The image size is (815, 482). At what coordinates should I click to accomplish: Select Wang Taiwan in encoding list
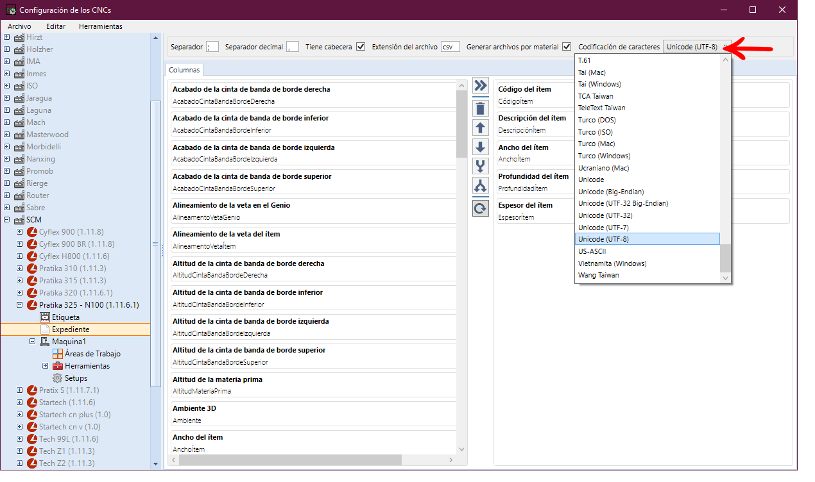(x=648, y=275)
